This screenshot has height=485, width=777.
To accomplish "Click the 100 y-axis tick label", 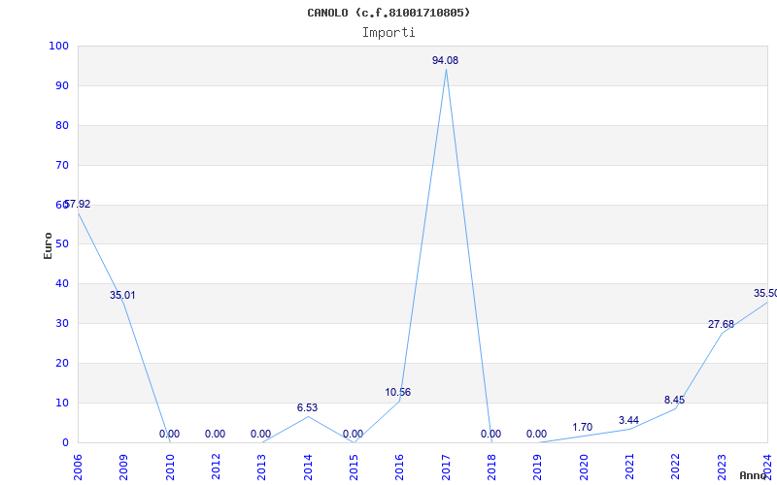I will coord(58,46).
